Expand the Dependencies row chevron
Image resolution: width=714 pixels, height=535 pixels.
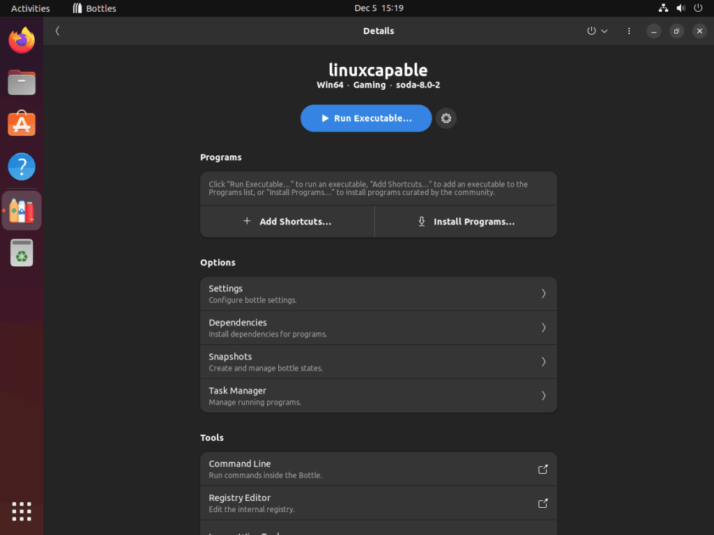(543, 327)
